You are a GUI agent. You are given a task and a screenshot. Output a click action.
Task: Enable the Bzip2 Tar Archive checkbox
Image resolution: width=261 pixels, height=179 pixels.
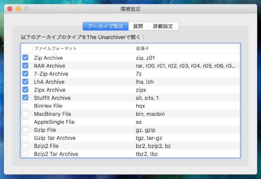click(25, 154)
